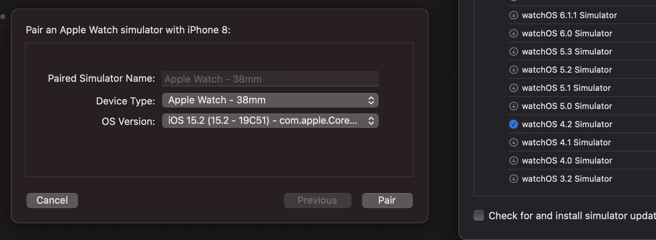Download the watchOS 3.2 Simulator
The width and height of the screenshot is (656, 240).
514,179
